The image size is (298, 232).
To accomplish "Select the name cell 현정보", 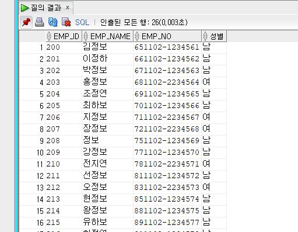I will (x=108, y=199).
